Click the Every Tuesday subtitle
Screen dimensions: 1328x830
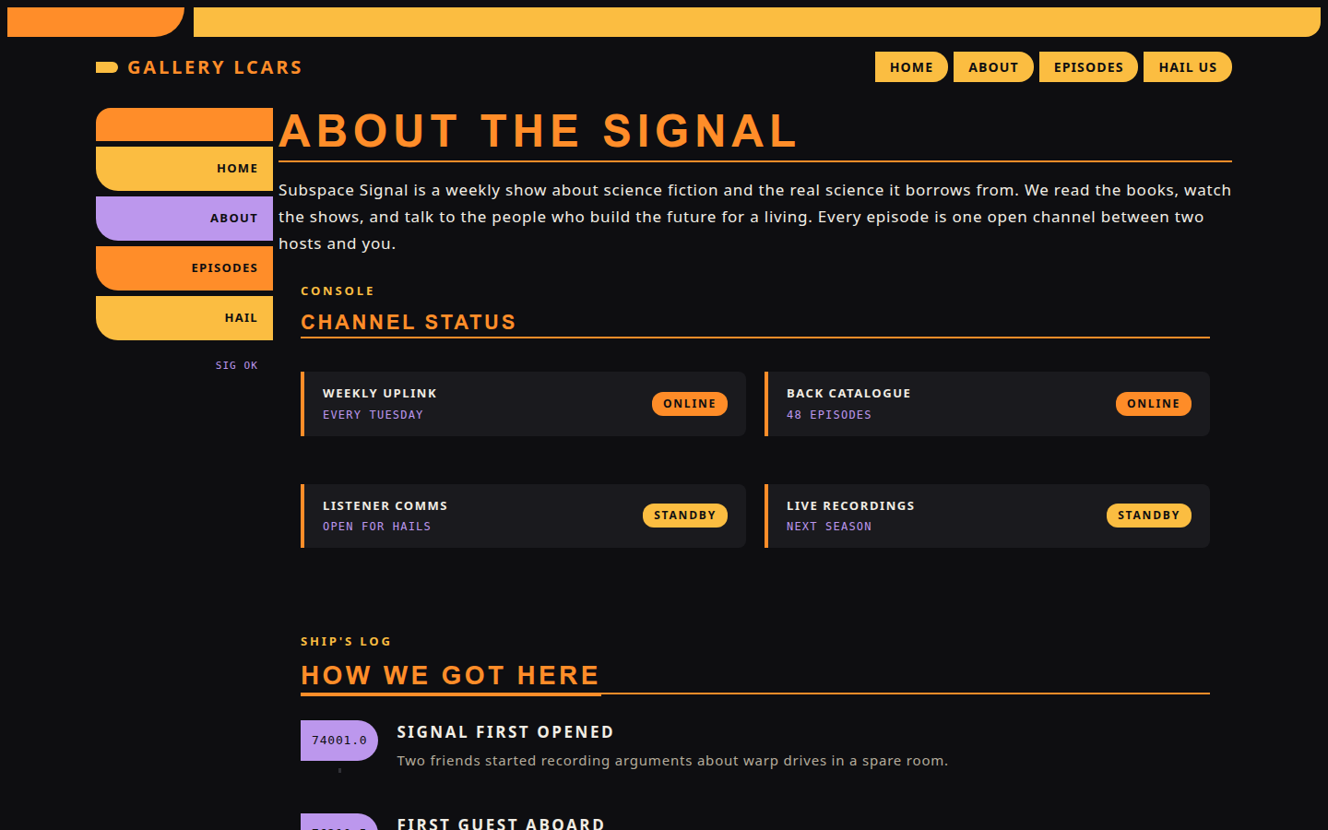pyautogui.click(x=373, y=415)
